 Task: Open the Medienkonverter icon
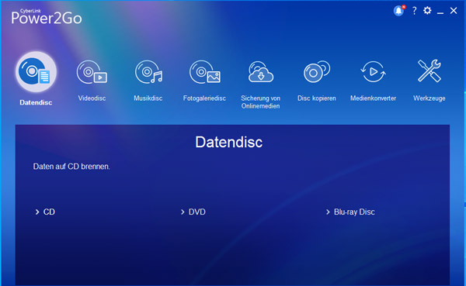(373, 71)
